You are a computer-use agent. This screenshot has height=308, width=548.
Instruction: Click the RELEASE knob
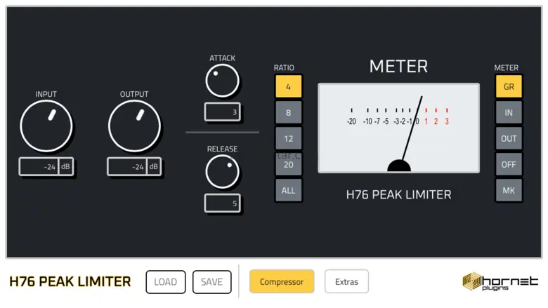222,172
